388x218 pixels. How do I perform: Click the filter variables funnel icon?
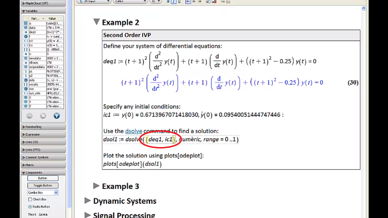click(57, 116)
